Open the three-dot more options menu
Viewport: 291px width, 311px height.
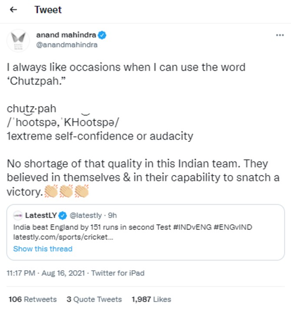point(280,35)
